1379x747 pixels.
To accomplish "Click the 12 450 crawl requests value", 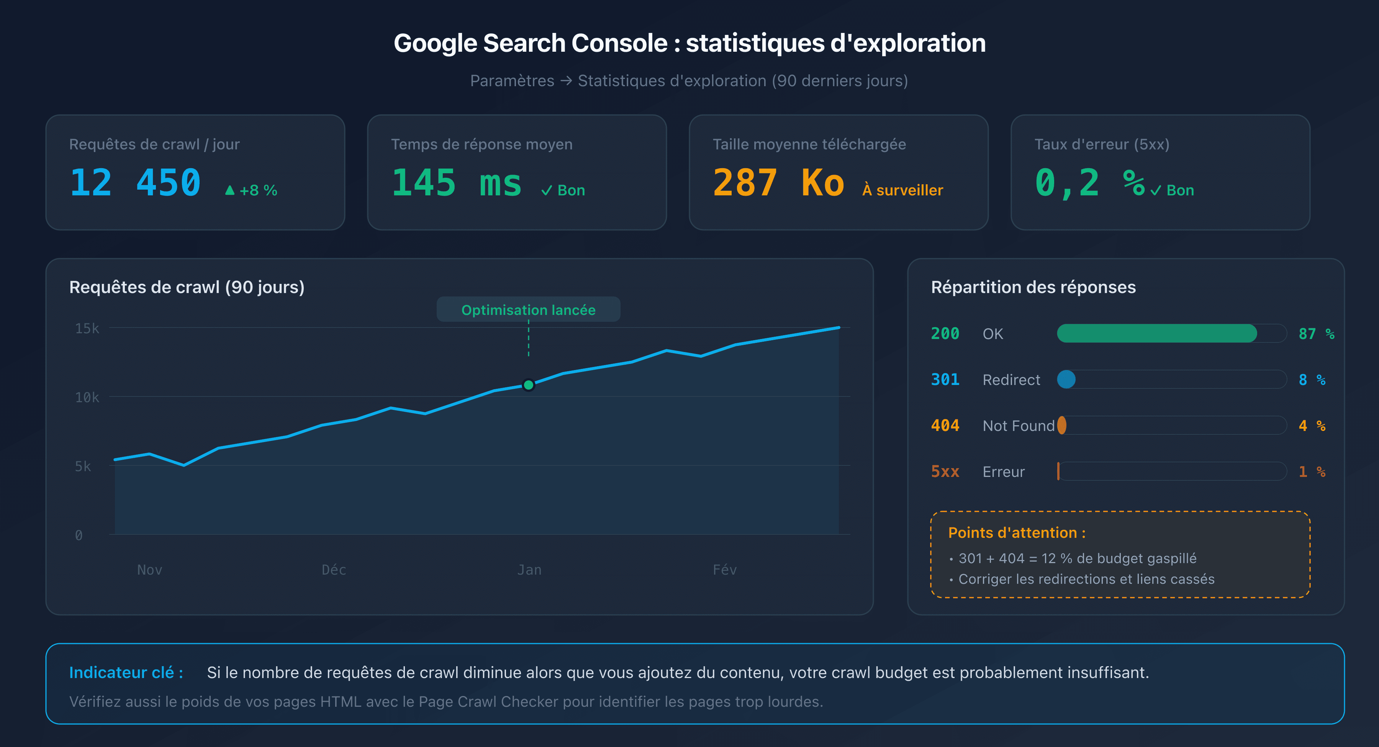I will [x=136, y=183].
